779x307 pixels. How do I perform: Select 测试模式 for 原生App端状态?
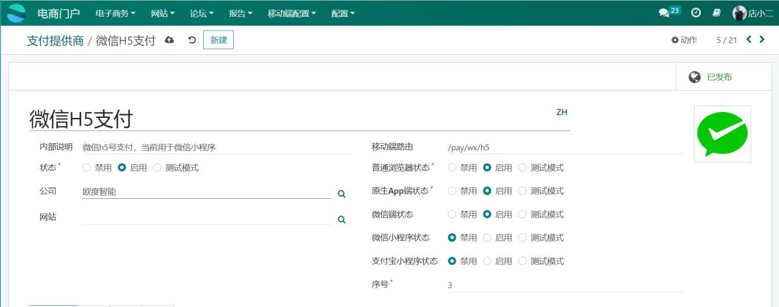522,191
